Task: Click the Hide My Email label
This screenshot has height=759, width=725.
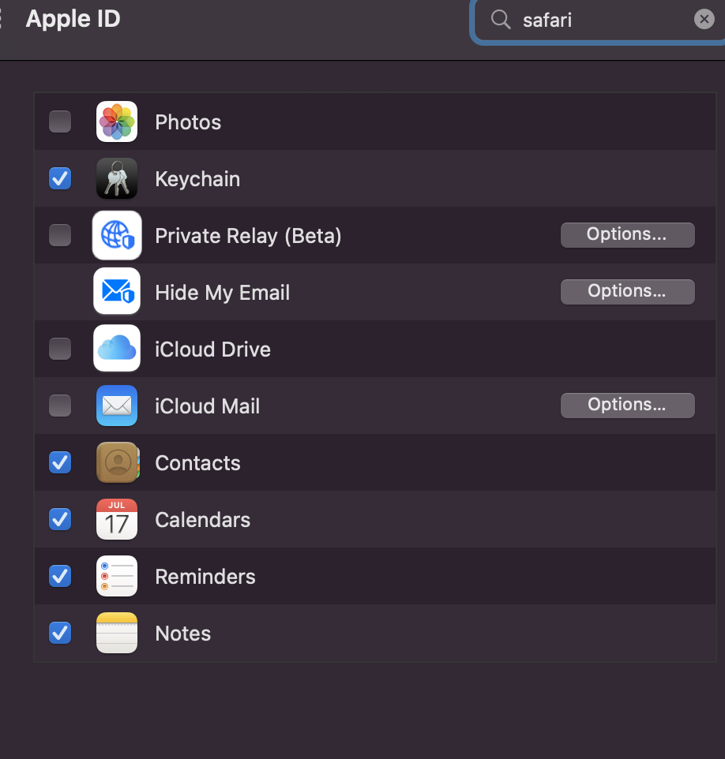Action: tap(223, 293)
